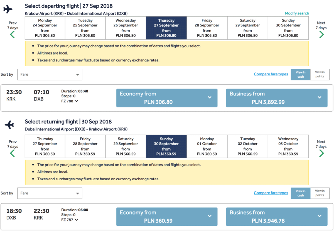This screenshot has height=231, width=334.
Task: Open Compare fare types for departing flight
Action: (x=271, y=74)
